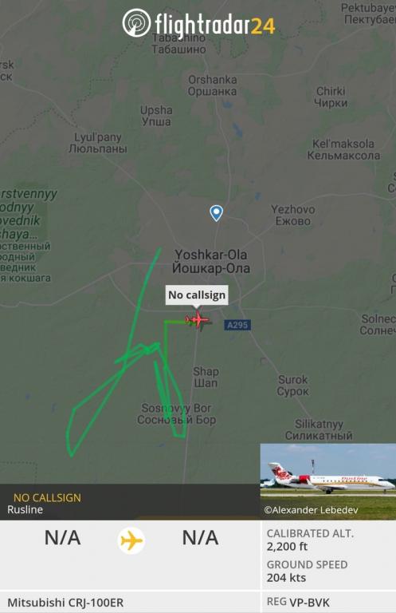Click the Sosnovyy Bor map label

176,413
